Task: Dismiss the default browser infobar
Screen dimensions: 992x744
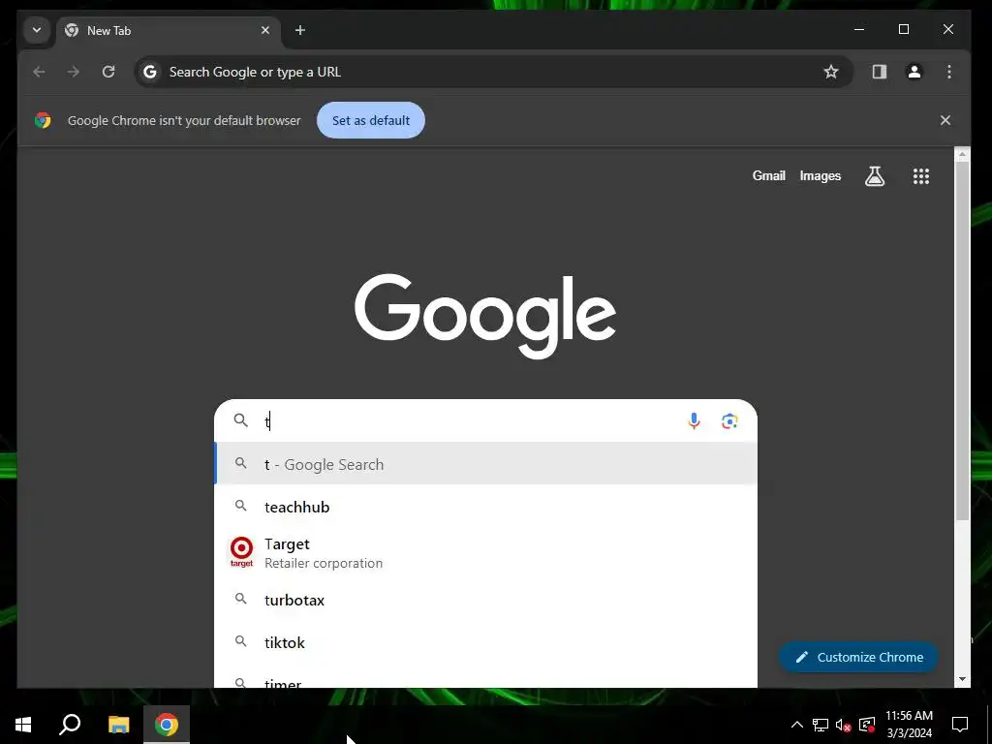Action: [x=945, y=120]
